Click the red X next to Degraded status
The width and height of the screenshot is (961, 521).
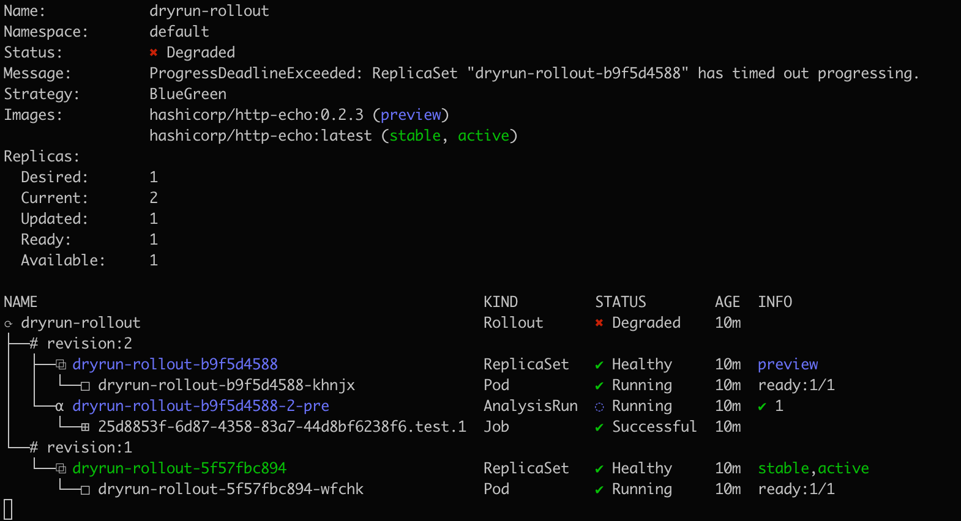[154, 53]
